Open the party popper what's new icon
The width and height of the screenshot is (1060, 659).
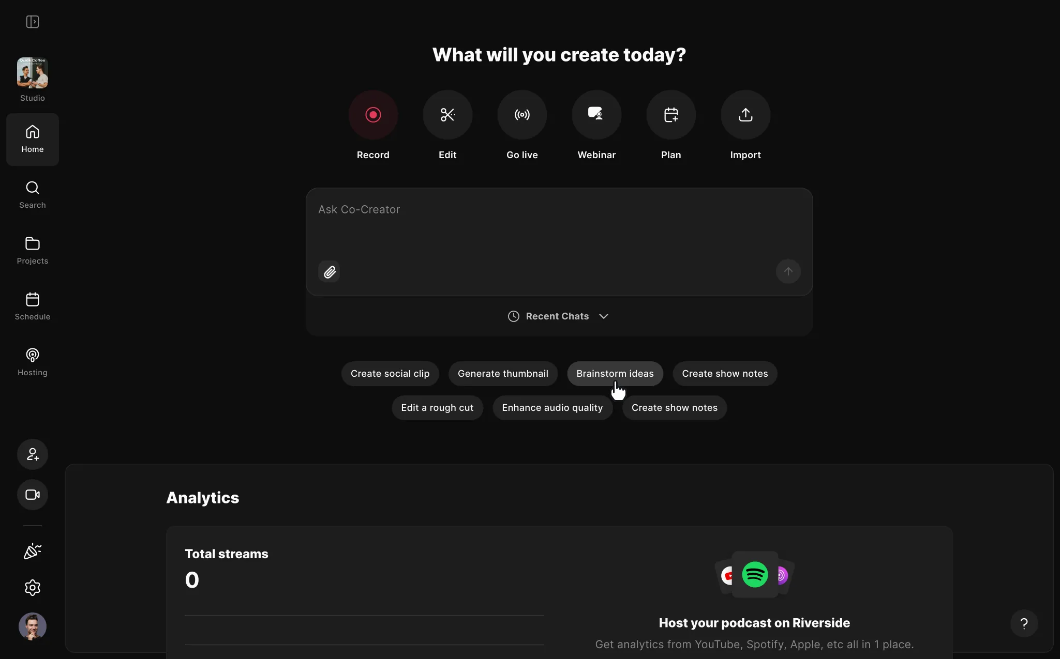pyautogui.click(x=33, y=551)
